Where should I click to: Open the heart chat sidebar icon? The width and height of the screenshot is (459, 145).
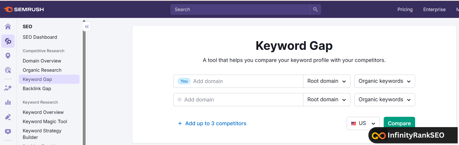pos(8,131)
